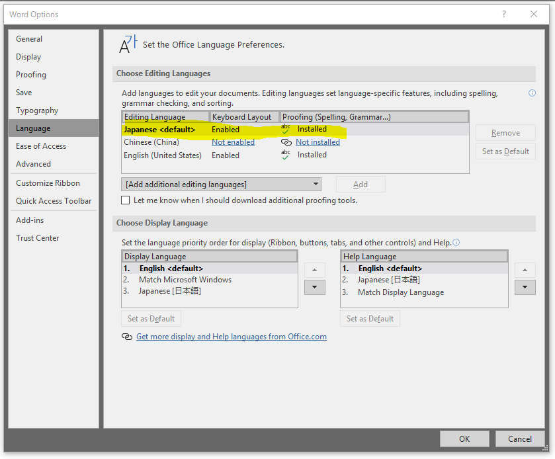Select Japanese [日本語] in Help Language list

click(x=424, y=280)
